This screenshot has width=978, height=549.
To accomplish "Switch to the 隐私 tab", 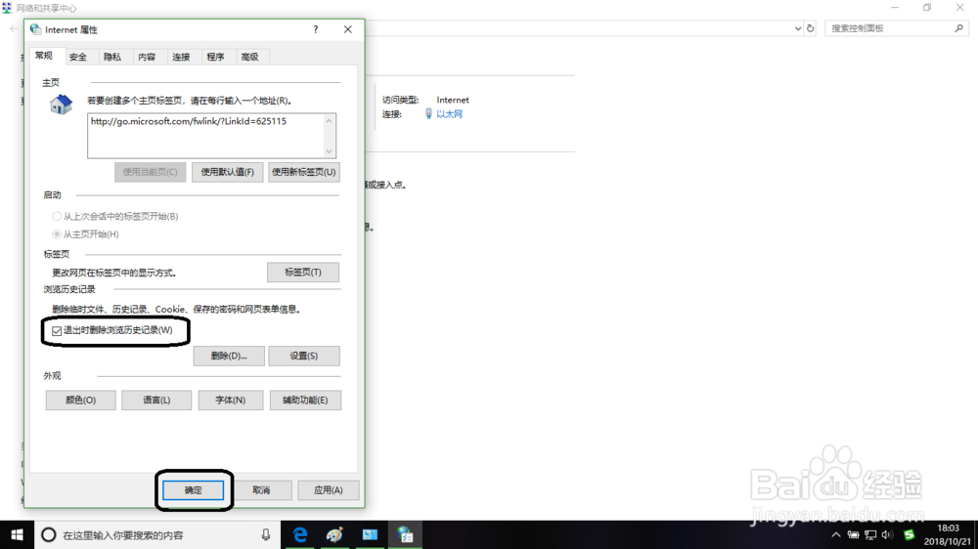I will (x=112, y=57).
